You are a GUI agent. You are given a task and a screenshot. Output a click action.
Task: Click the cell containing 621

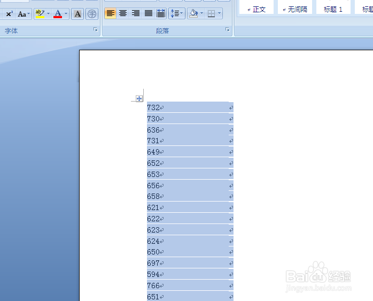(188, 207)
